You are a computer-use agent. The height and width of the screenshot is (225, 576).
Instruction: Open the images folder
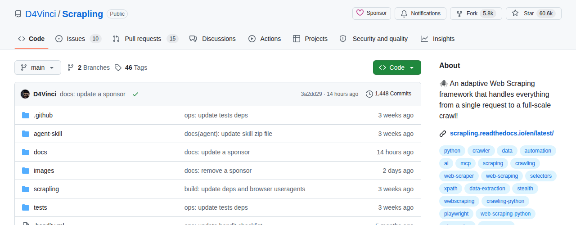coord(44,171)
